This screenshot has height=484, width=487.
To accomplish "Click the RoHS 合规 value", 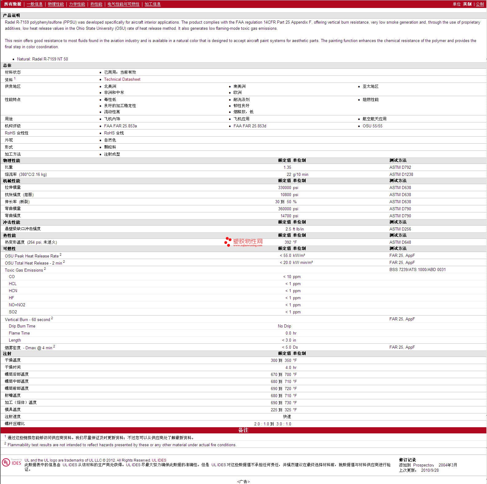I will pyautogui.click(x=114, y=133).
